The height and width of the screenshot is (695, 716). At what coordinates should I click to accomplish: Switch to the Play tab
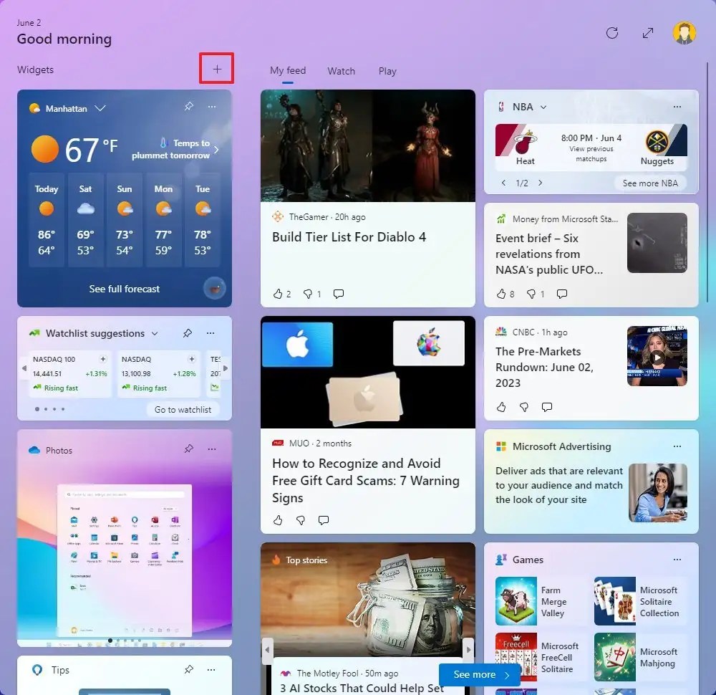[x=387, y=71]
